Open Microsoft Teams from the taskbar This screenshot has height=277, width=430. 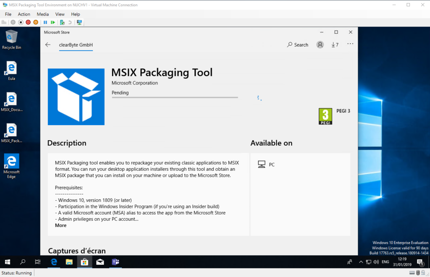(115, 262)
